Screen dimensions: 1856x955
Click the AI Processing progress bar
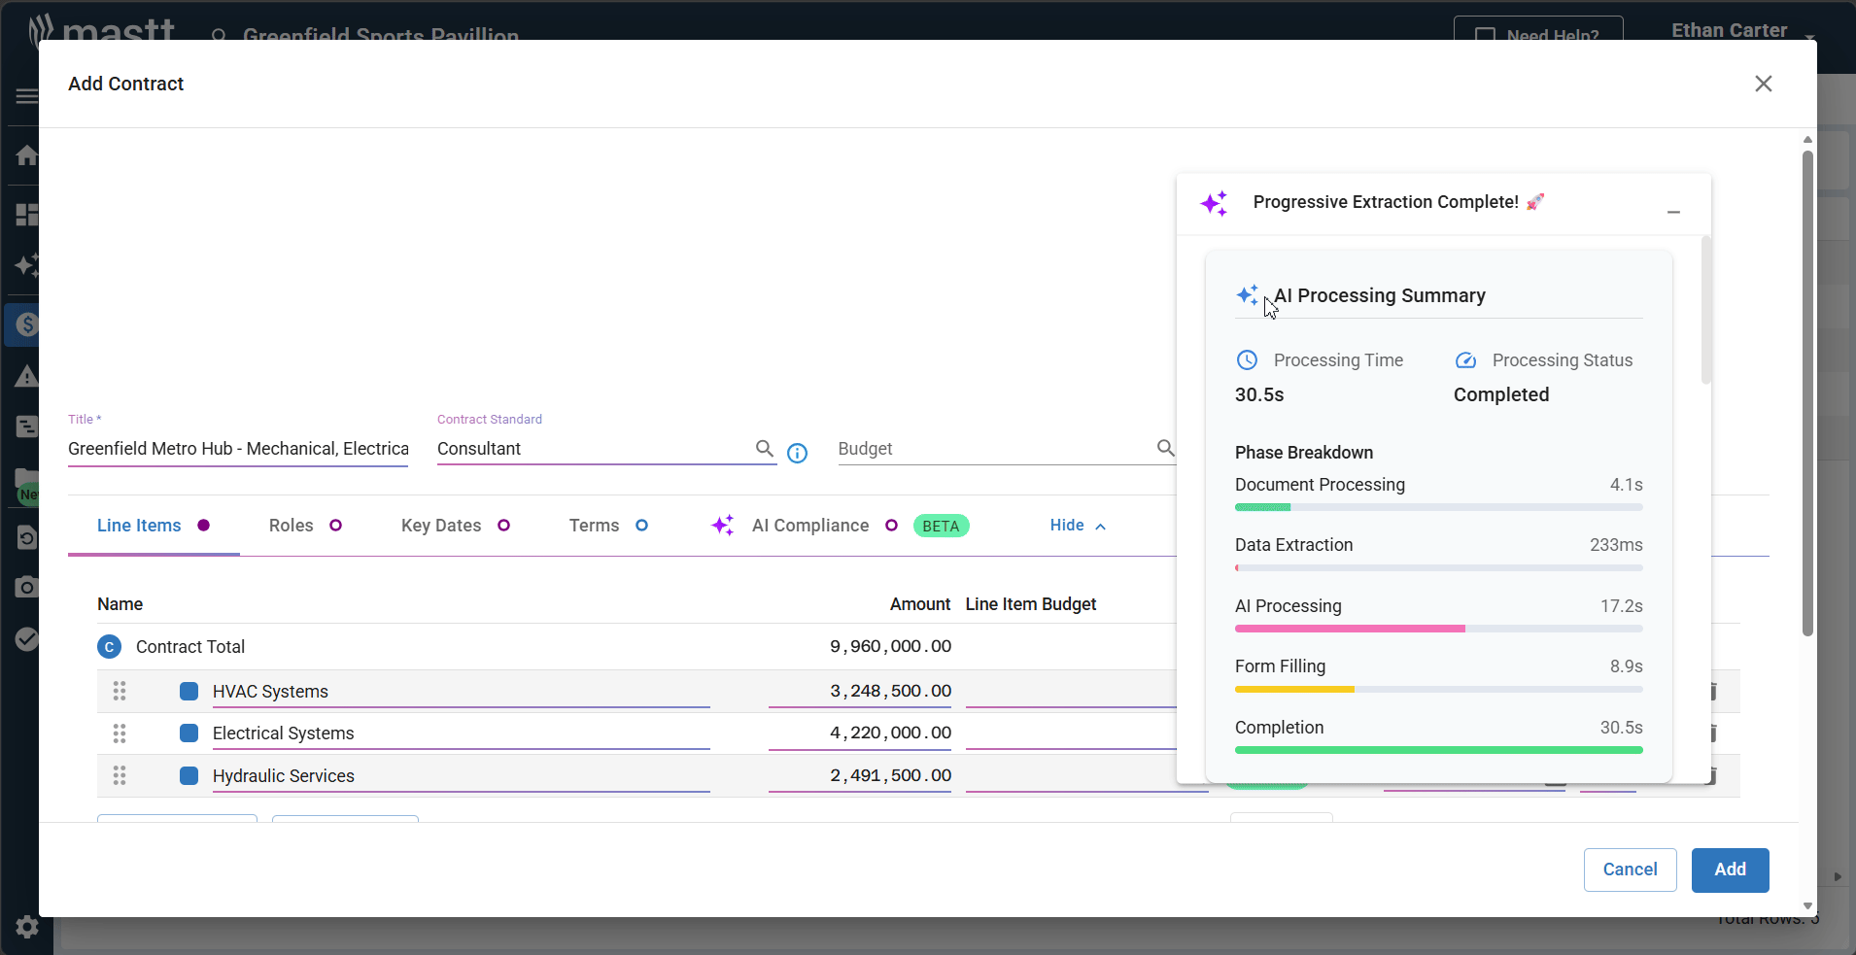(x=1438, y=629)
